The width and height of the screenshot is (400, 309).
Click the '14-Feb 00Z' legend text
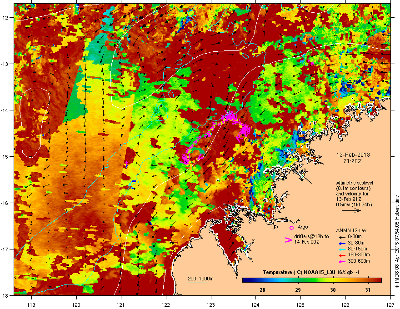click(x=307, y=242)
